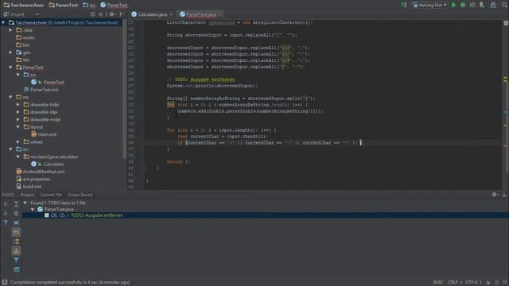Run with coverage icon in toolbar

[x=472, y=5]
